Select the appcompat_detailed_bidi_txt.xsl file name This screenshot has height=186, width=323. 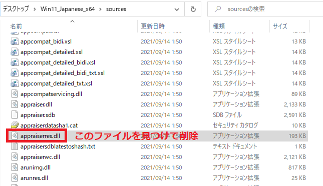click(63, 73)
